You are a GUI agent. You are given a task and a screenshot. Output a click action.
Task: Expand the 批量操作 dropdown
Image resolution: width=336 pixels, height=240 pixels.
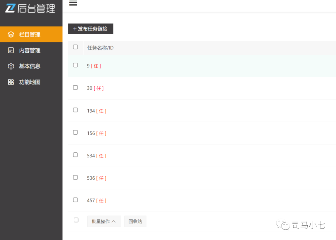(x=104, y=221)
